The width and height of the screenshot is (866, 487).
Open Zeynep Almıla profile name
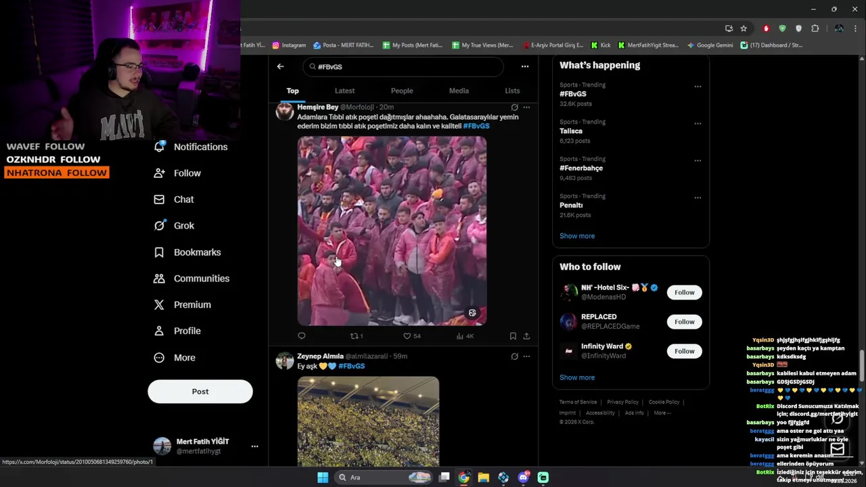pos(320,356)
